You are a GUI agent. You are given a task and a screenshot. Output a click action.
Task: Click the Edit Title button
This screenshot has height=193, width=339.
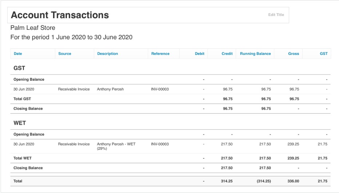[x=276, y=15]
